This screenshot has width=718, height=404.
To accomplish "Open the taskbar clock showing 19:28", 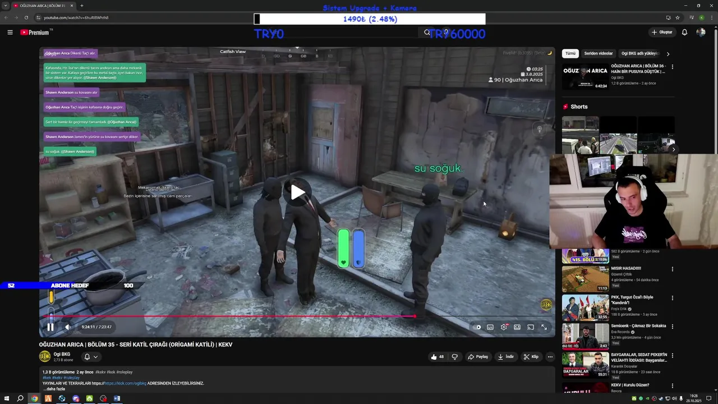I will point(694,398).
